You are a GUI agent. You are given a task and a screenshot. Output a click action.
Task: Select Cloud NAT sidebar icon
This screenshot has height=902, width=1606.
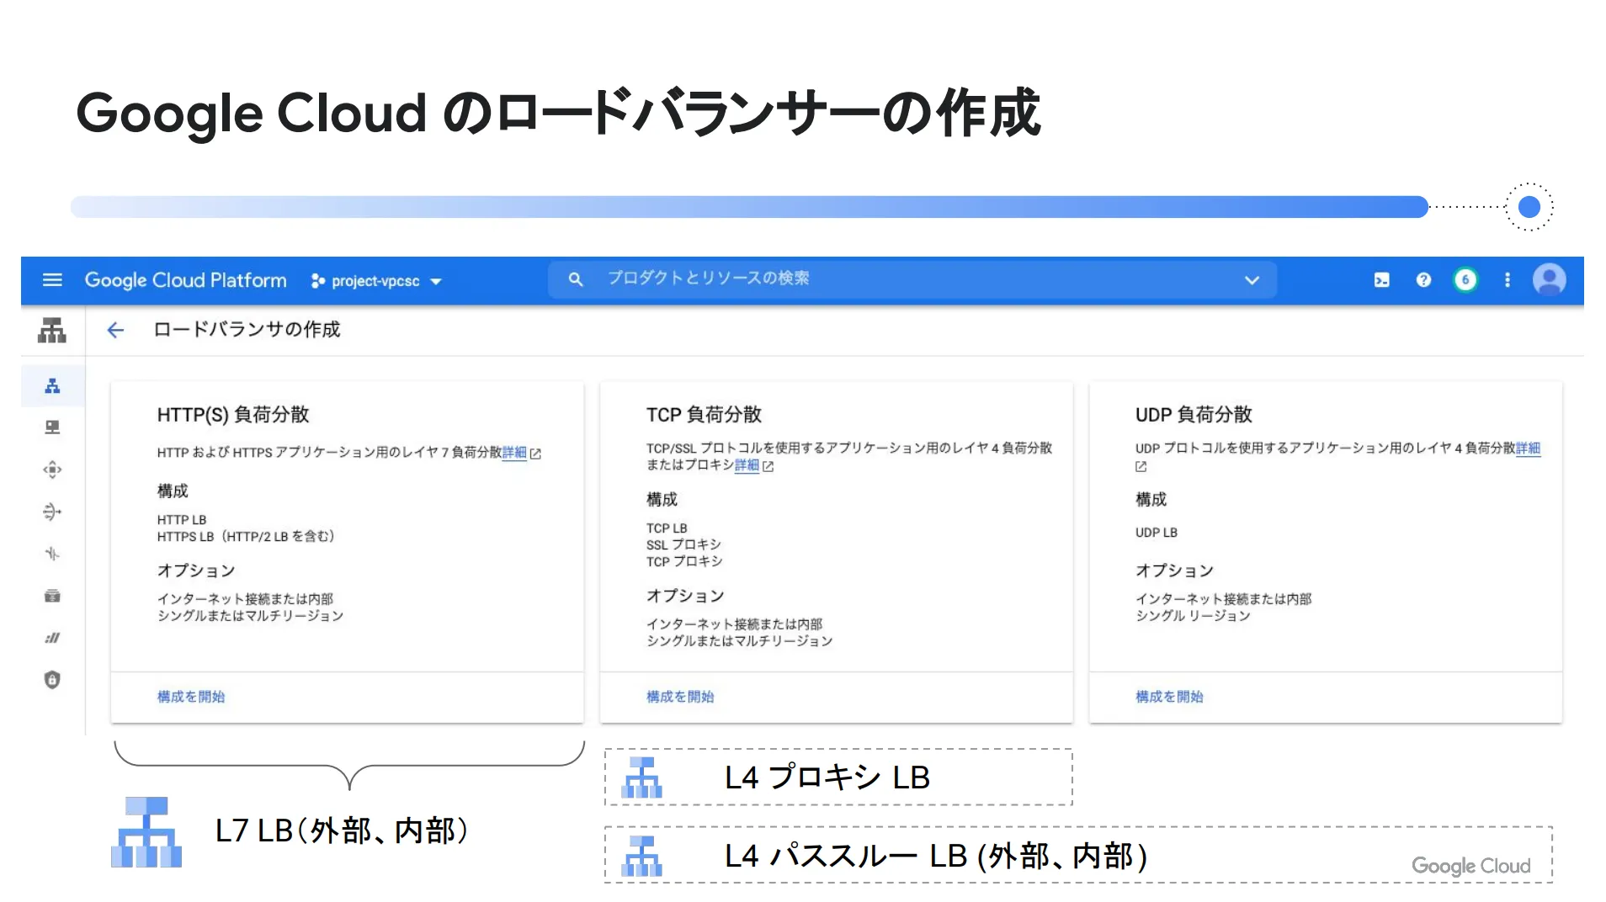52,512
